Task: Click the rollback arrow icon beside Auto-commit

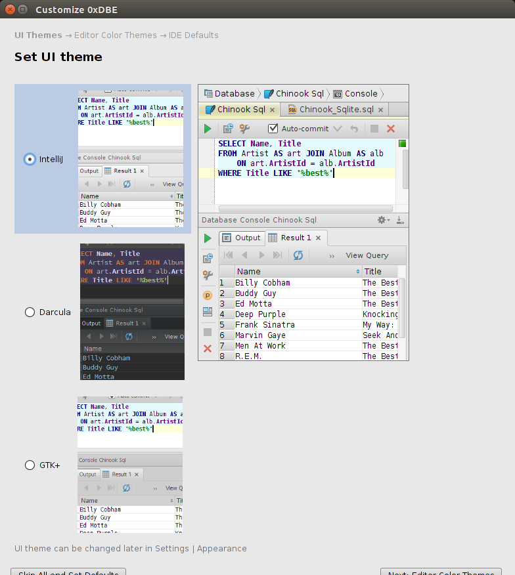Action: tap(355, 129)
